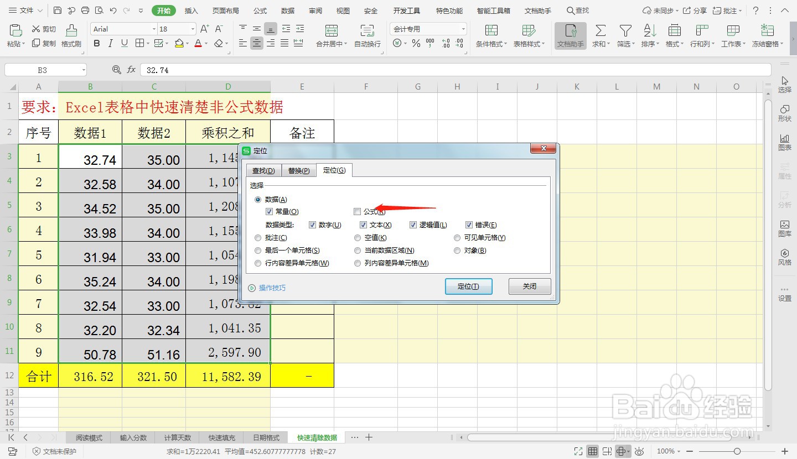Toggle Italic formatting
The height and width of the screenshot is (459, 797).
[111, 43]
